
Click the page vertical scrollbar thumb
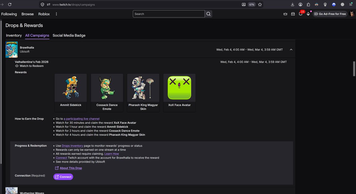354,69
